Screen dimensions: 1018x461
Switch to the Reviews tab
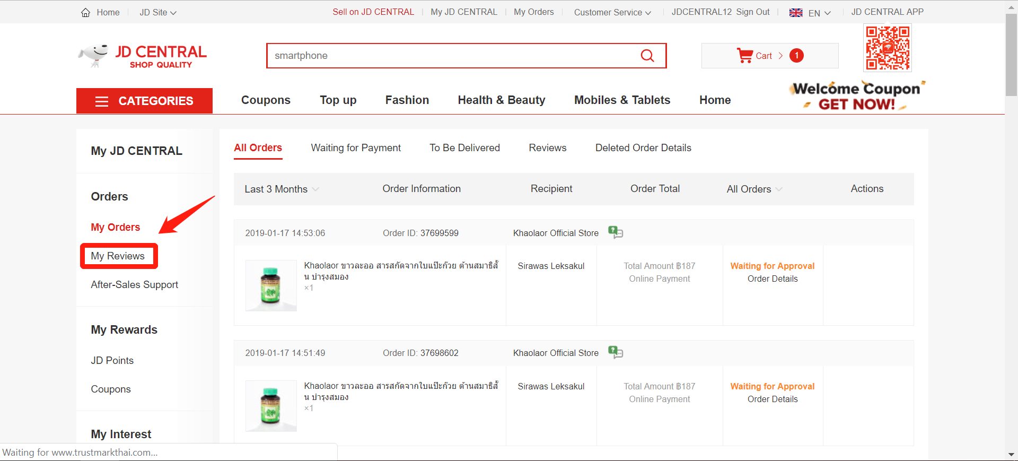click(x=548, y=148)
